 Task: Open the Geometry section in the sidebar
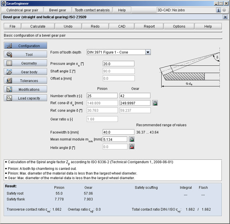tap(25, 63)
